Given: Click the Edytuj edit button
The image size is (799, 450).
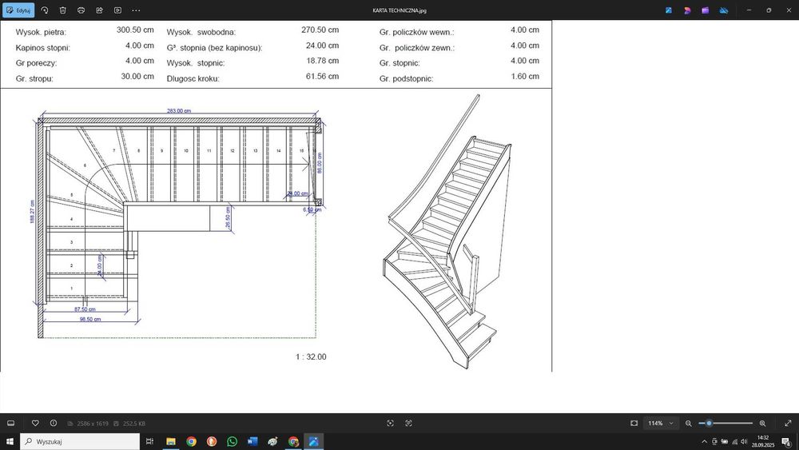Looking at the screenshot, I should tap(18, 10).
